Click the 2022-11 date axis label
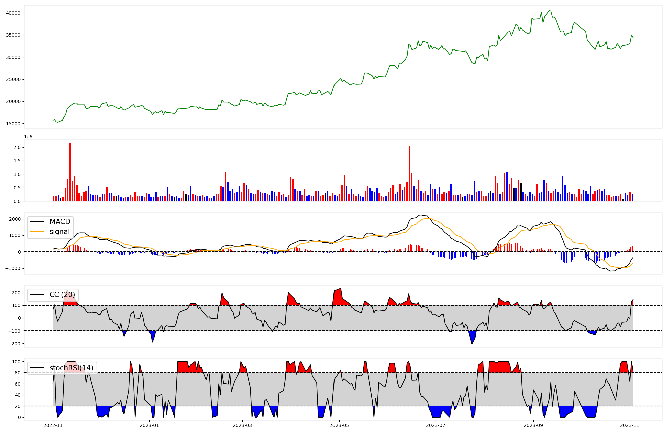 53,425
